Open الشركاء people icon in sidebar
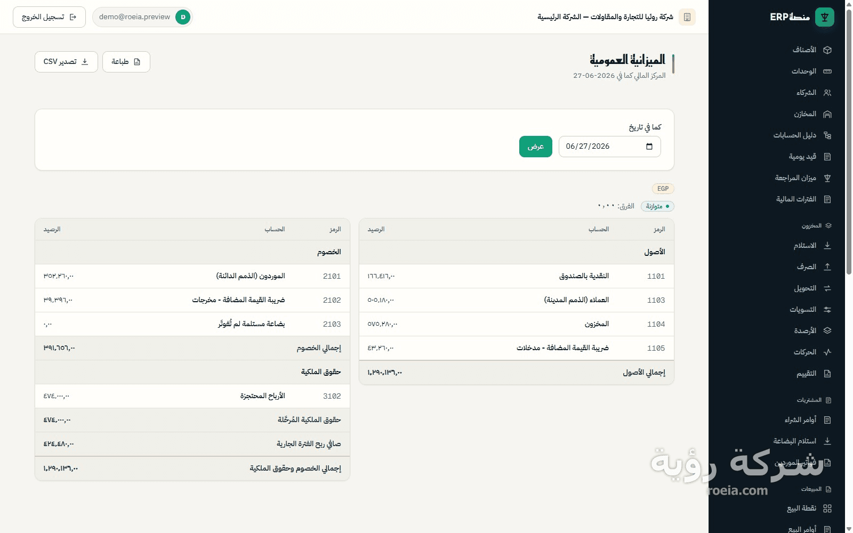The width and height of the screenshot is (853, 533). pos(827,93)
